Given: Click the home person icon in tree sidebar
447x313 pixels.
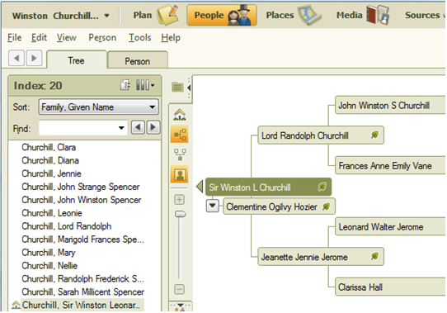Looking at the screenshot, I should point(180,115).
